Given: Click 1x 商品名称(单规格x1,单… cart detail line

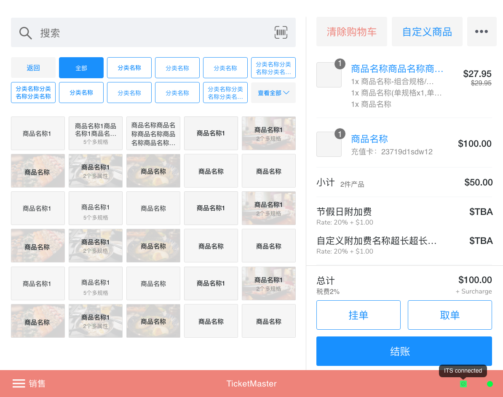Looking at the screenshot, I should coord(396,93).
